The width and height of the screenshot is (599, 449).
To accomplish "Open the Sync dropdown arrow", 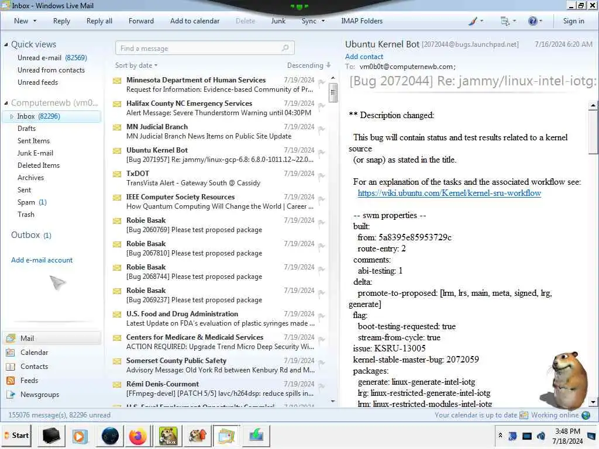I will coord(323,21).
